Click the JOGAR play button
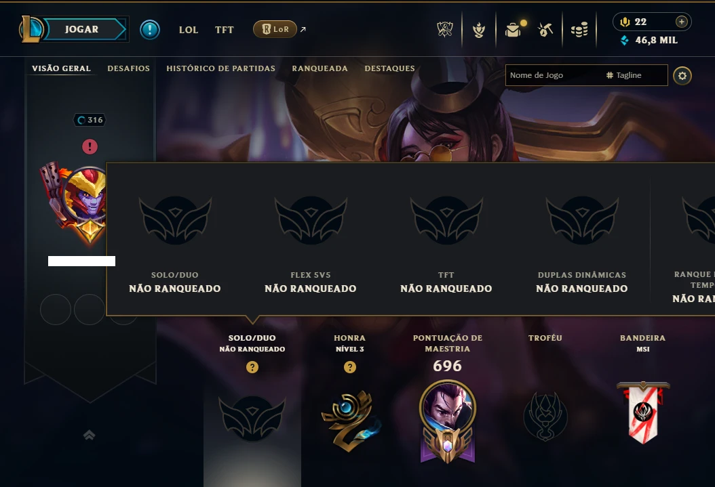This screenshot has height=487, width=715. point(81,30)
